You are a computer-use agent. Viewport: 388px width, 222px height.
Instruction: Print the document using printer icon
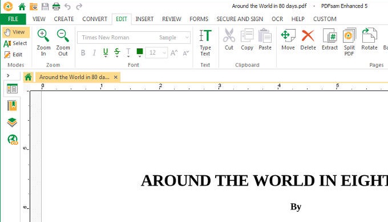tap(56, 7)
